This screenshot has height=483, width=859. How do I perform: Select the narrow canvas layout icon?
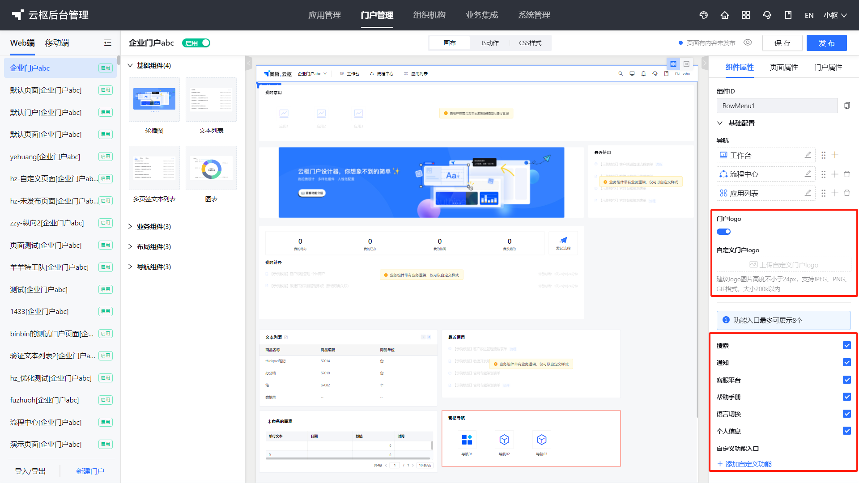pyautogui.click(x=686, y=64)
